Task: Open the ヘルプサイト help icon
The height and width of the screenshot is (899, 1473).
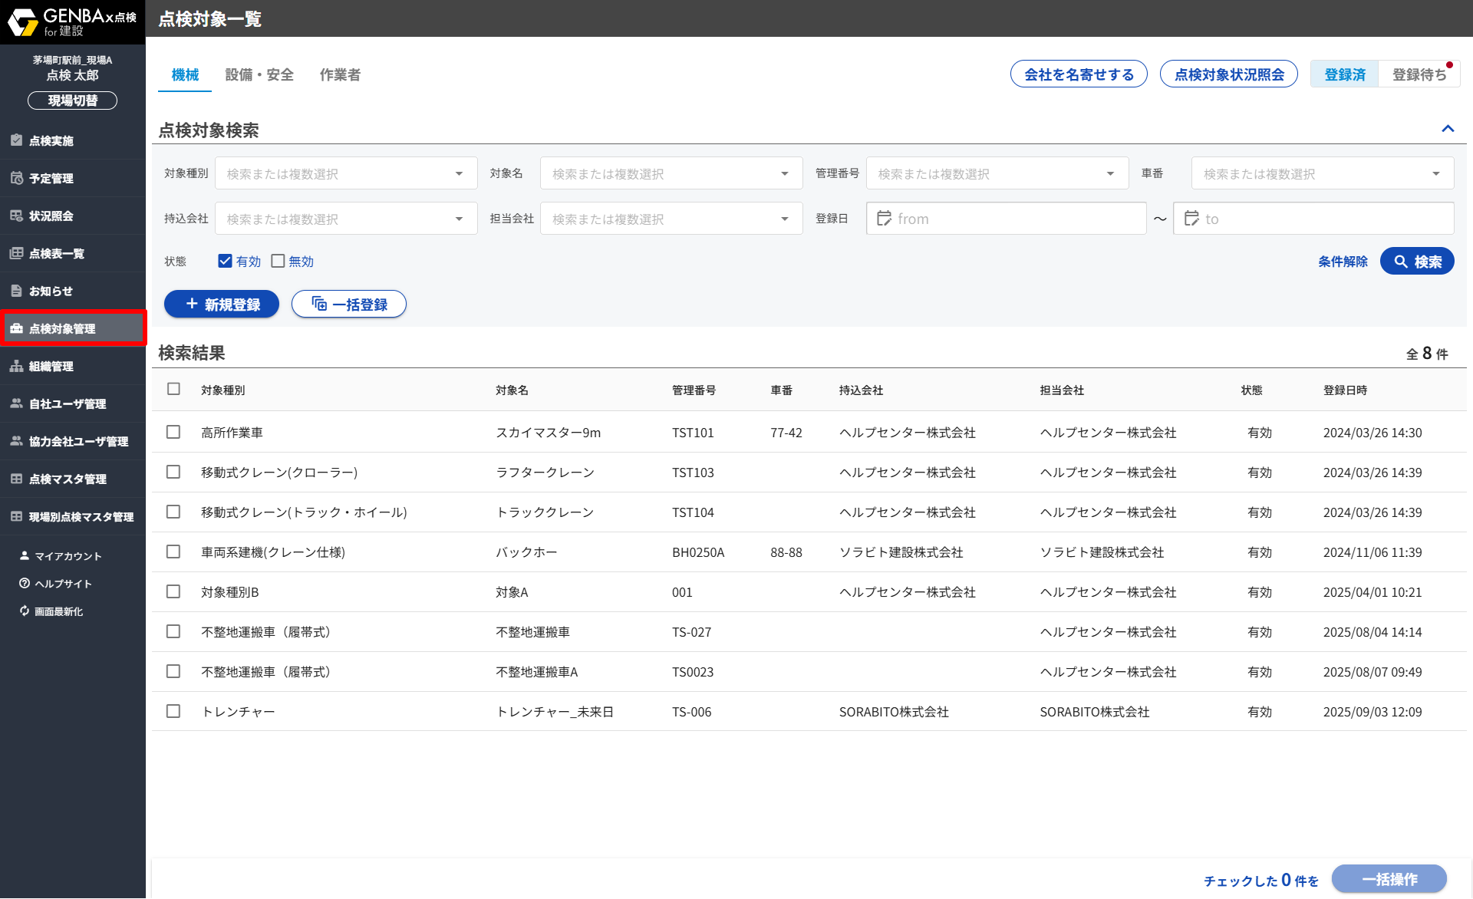Action: coord(25,583)
